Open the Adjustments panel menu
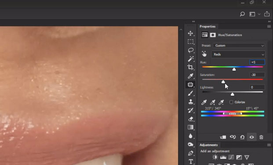This screenshot has width=273, height=165. [x=269, y=145]
